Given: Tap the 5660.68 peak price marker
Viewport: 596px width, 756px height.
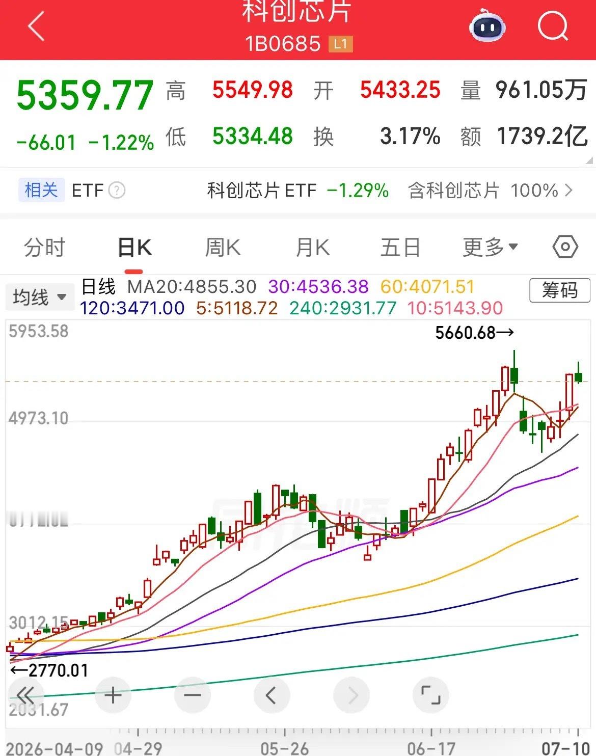Looking at the screenshot, I should click(x=474, y=333).
